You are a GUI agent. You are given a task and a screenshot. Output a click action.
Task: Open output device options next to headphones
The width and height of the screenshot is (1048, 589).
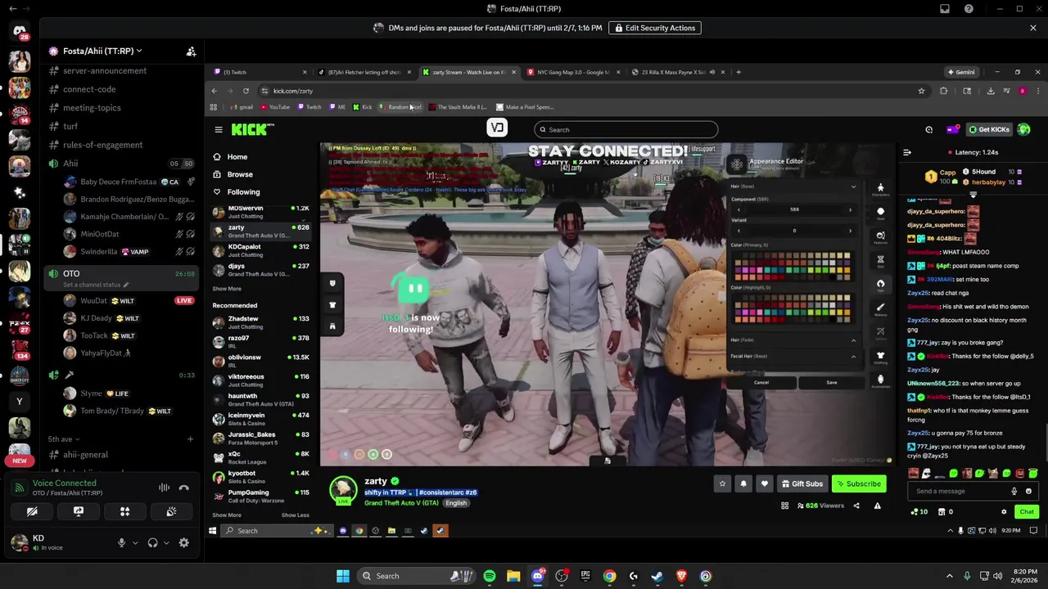point(165,542)
